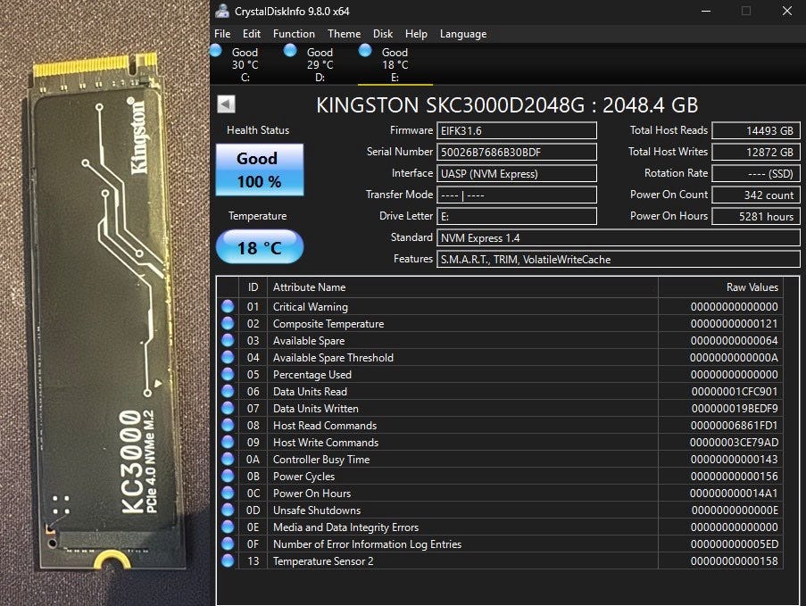Click the Good 100 % health status button
Image resolution: width=806 pixels, height=606 pixels.
[260, 170]
